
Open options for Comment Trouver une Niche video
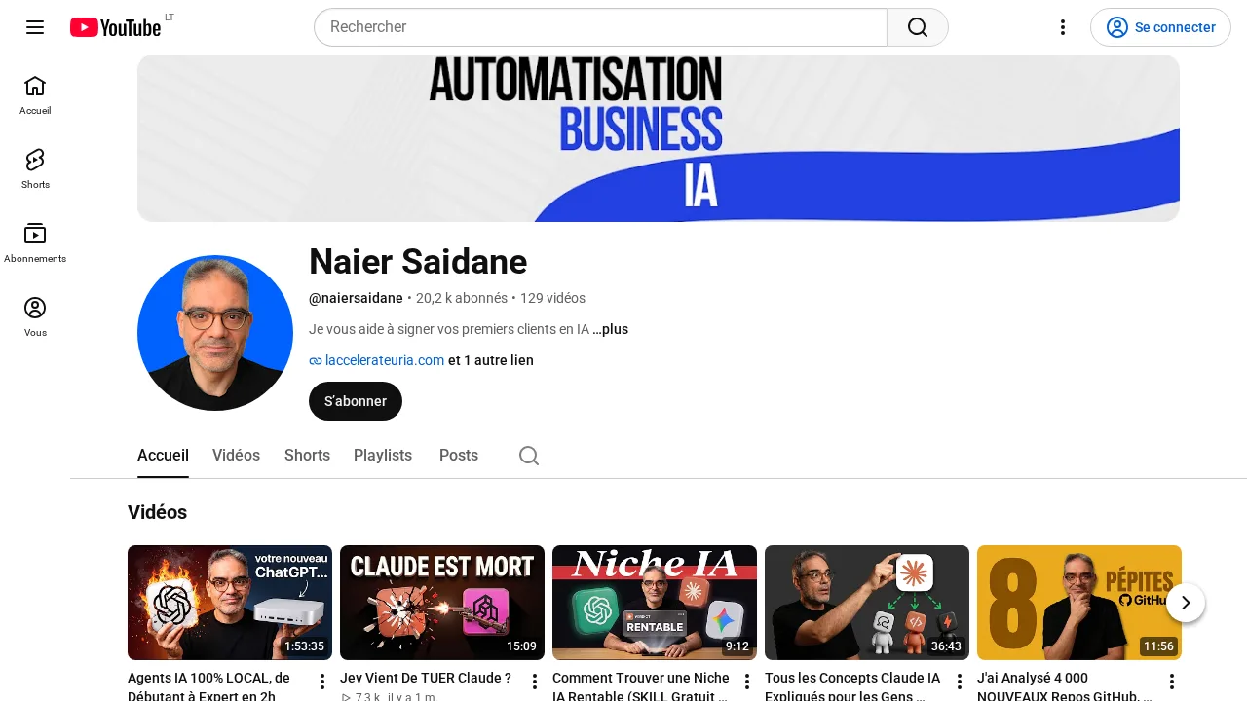[x=747, y=682]
